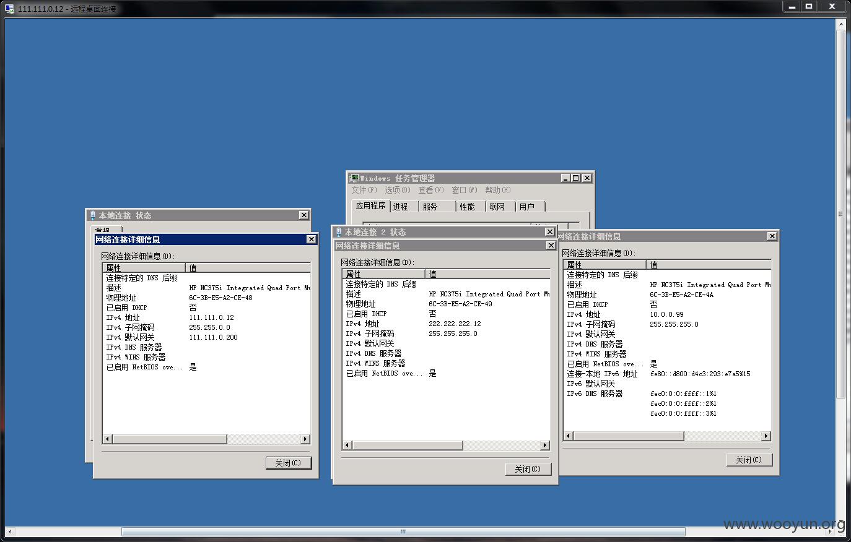Image resolution: width=851 pixels, height=542 pixels.
Task: Select the IPv4 address 10.0.0.99 value
Action: point(666,314)
